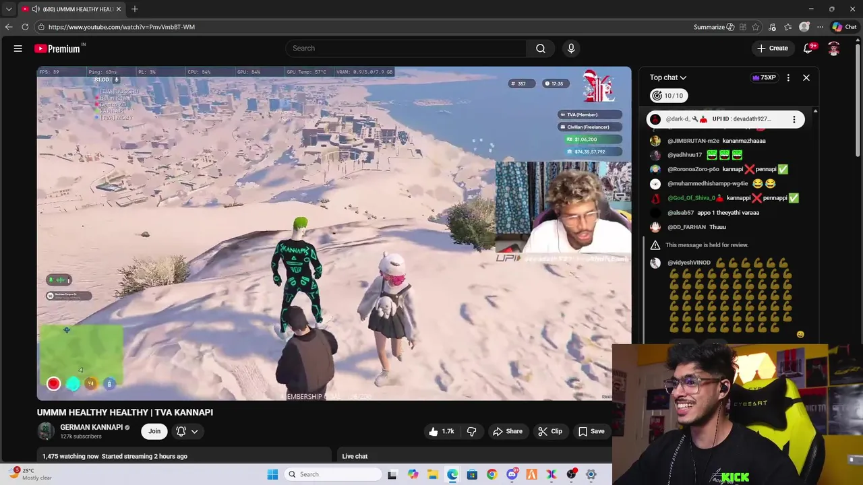Open the Edge settings and more ellipsis

tap(820, 27)
